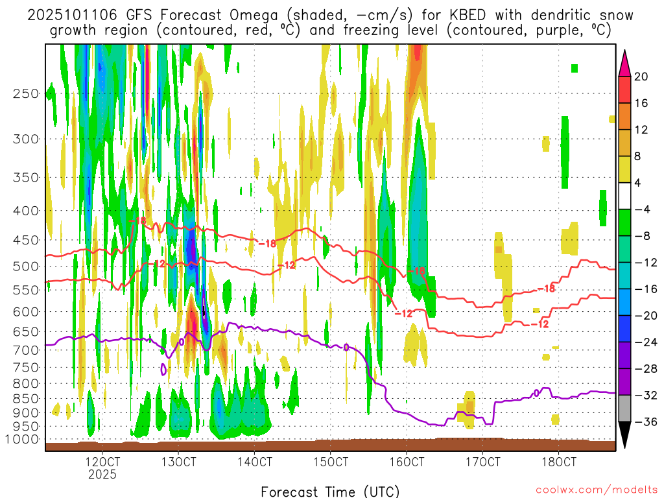
Task: Click the '900' pressure level label
Action: pyautogui.click(x=26, y=413)
